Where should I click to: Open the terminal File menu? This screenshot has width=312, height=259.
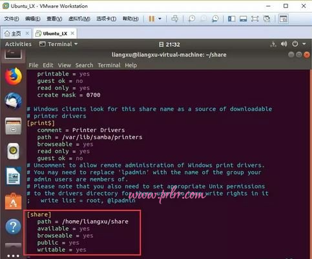point(34,65)
